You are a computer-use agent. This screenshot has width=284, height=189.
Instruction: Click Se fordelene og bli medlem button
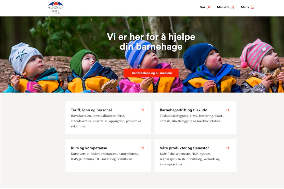click(x=151, y=73)
